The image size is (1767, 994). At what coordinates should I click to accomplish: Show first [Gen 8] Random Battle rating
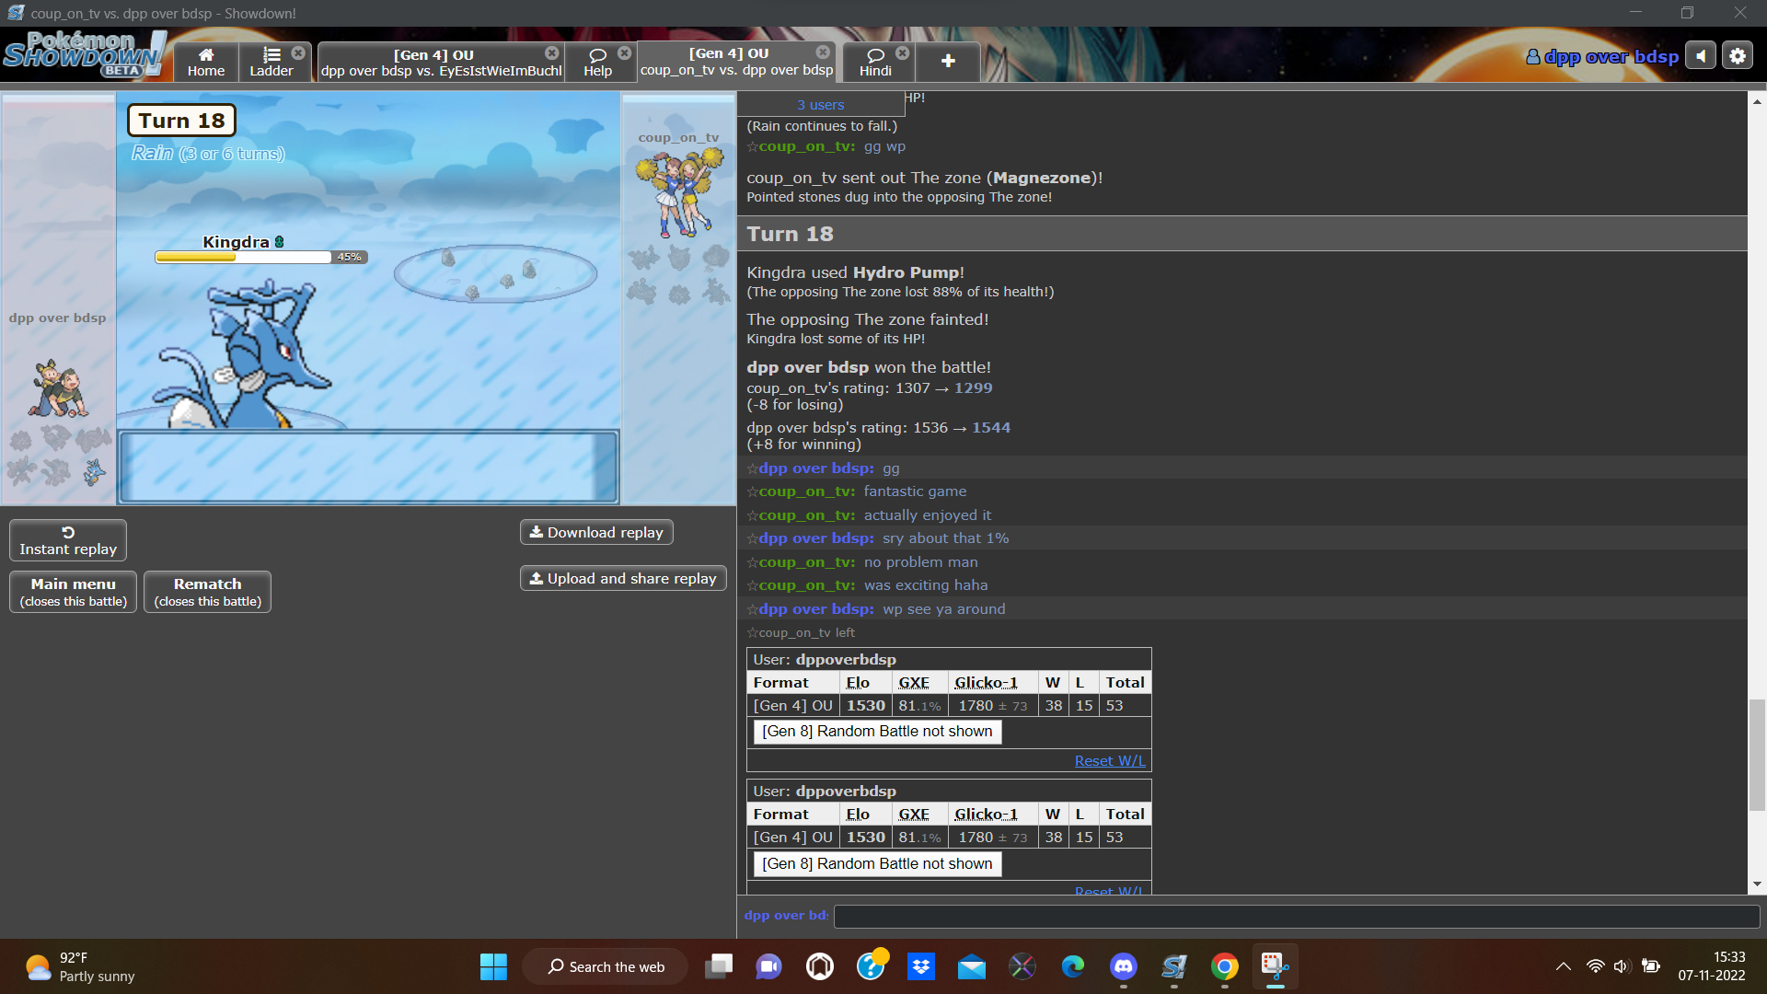click(877, 732)
